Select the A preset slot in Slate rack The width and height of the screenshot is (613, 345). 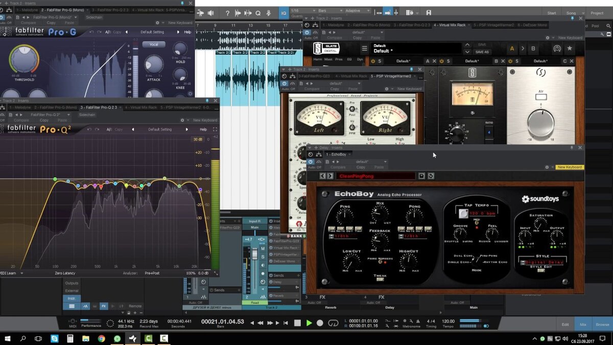[512, 49]
